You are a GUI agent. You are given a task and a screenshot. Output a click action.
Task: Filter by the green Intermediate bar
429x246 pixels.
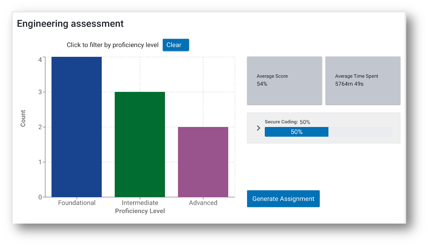pyautogui.click(x=140, y=144)
